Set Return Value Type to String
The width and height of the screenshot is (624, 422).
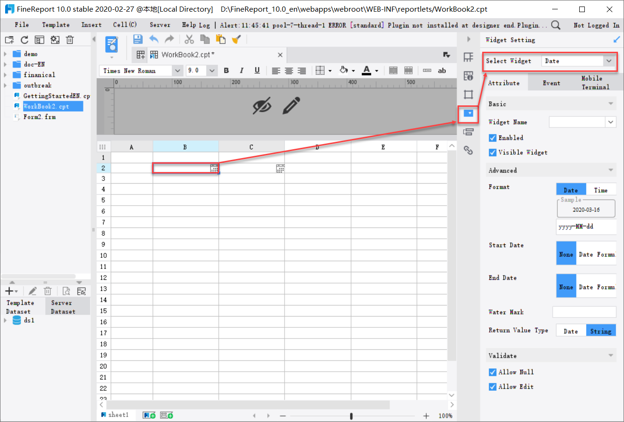pyautogui.click(x=601, y=331)
